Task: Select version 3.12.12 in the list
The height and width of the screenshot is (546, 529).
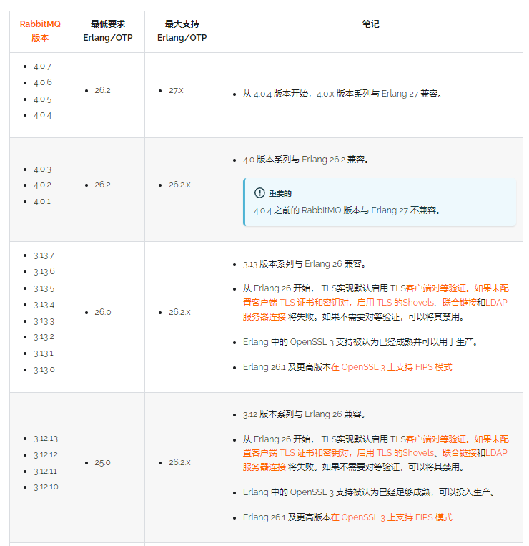Action: point(46,455)
